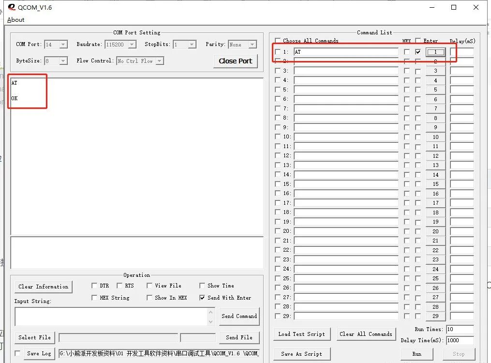
Task: Open the ByteSize dropdown
Action: pos(63,61)
